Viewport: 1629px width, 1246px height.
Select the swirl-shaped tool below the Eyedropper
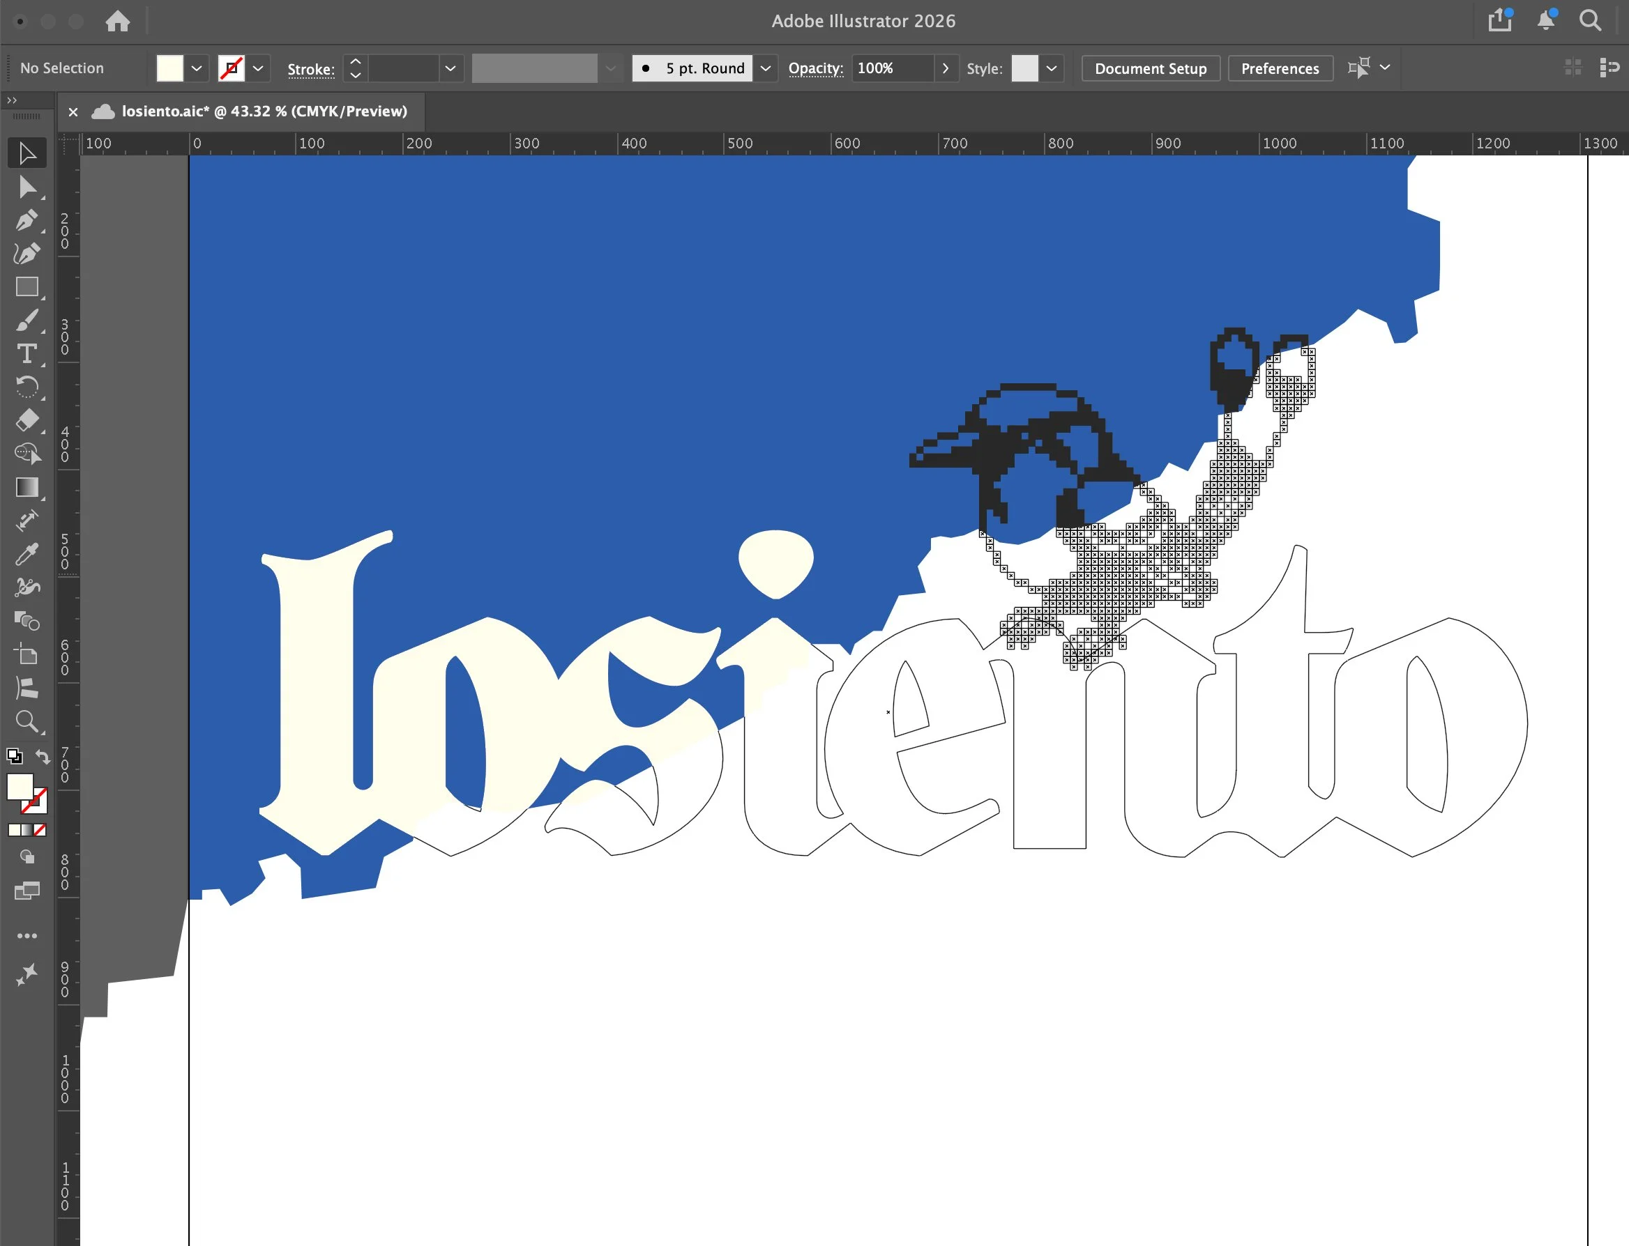coord(26,587)
